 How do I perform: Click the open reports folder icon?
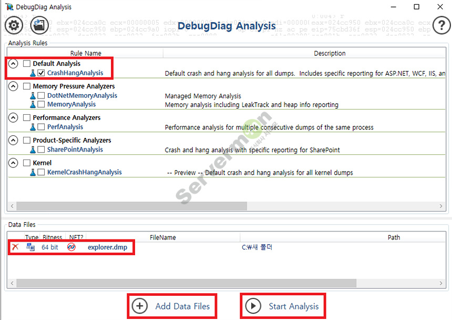pyautogui.click(x=39, y=25)
